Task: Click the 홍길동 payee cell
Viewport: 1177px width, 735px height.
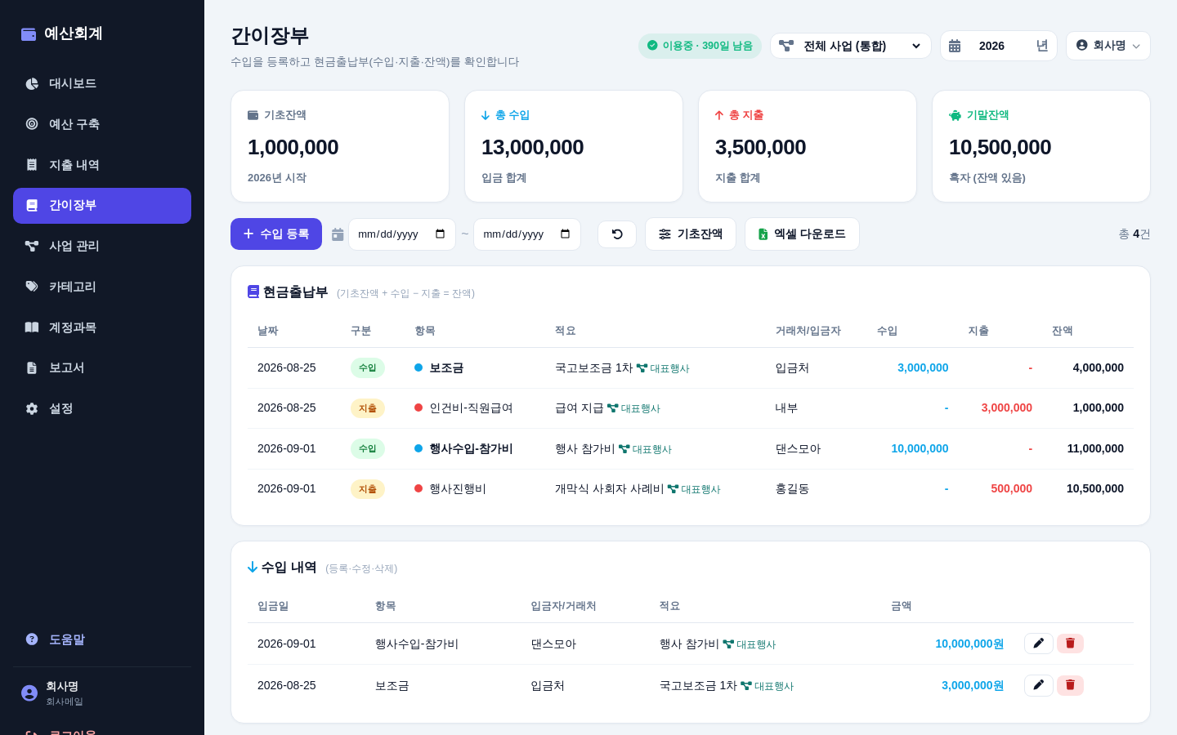Action: (x=792, y=488)
